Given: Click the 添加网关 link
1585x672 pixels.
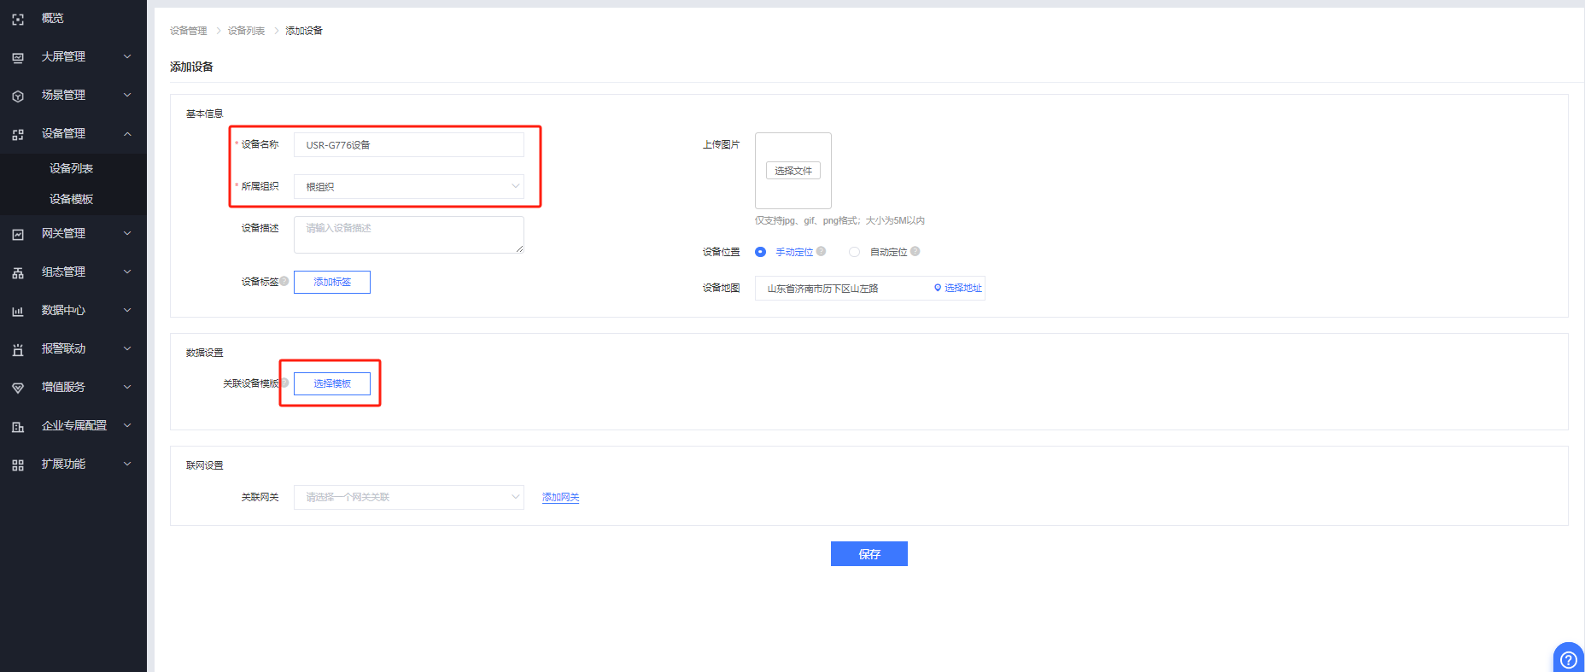Looking at the screenshot, I should pyautogui.click(x=560, y=497).
